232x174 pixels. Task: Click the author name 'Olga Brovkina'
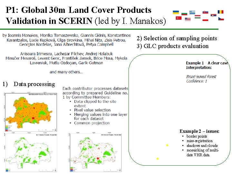click(70, 40)
